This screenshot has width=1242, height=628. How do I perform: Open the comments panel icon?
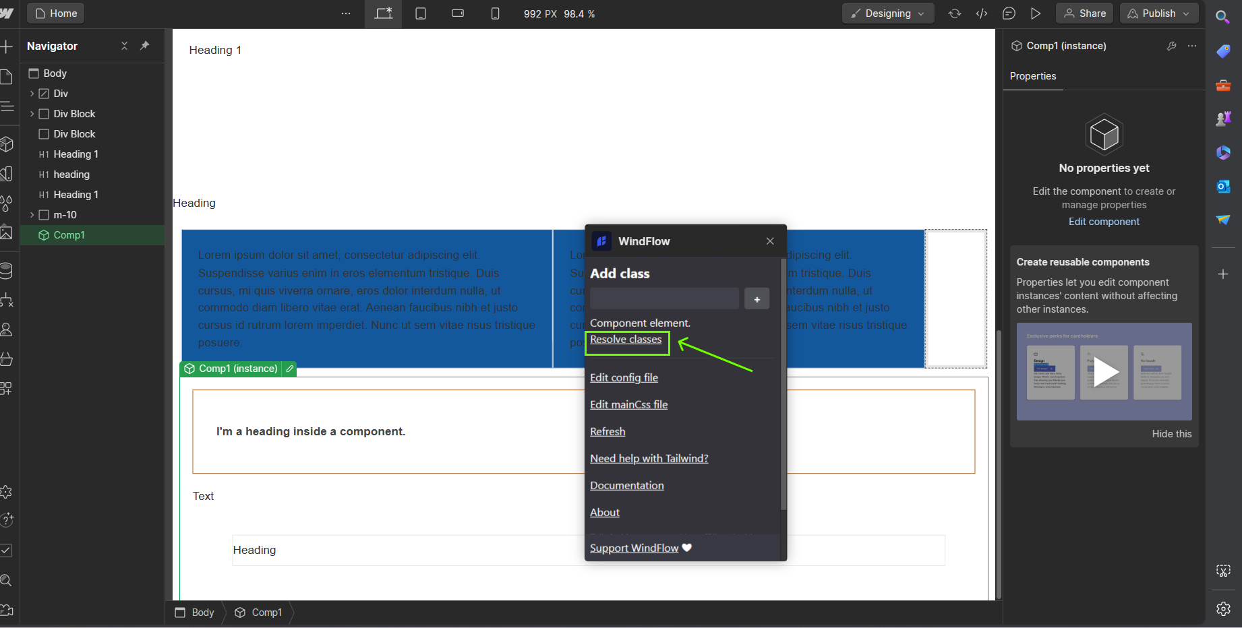click(x=1009, y=13)
